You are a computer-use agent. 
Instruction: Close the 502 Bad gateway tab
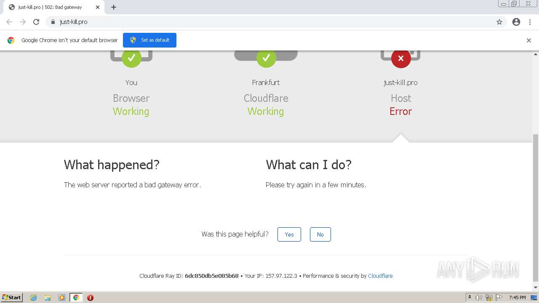tap(98, 7)
